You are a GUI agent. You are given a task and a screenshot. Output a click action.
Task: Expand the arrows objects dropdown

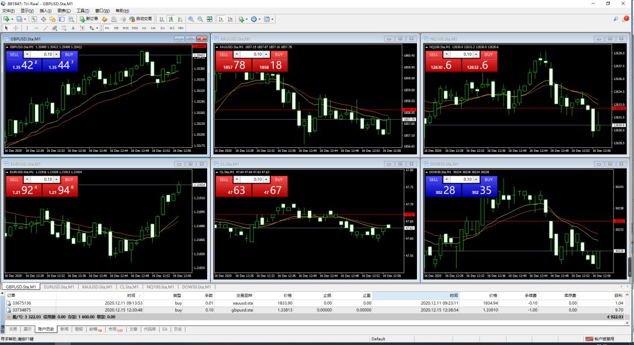[x=97, y=28]
